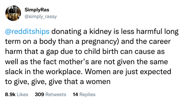Click the final lowercase word women
This screenshot has width=184, height=108.
(x=98, y=82)
